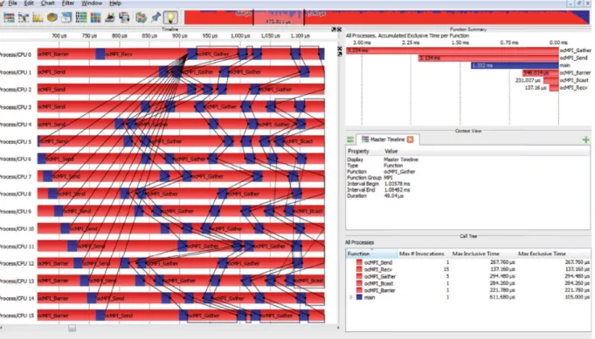Click the All Processes label above Call Tree
595x339 pixels.
[359, 242]
